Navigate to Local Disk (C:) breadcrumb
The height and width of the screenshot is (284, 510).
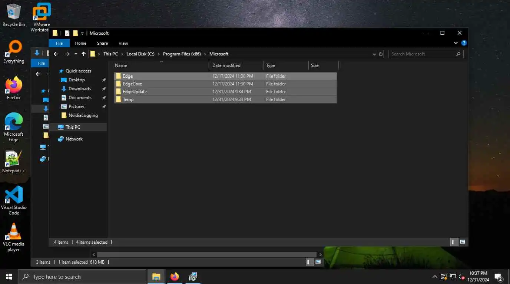click(140, 54)
